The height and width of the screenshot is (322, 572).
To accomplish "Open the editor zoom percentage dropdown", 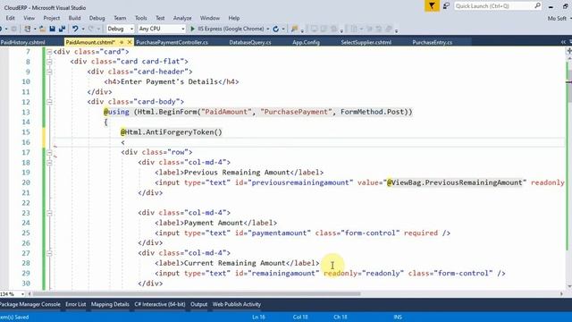I will (x=22, y=293).
